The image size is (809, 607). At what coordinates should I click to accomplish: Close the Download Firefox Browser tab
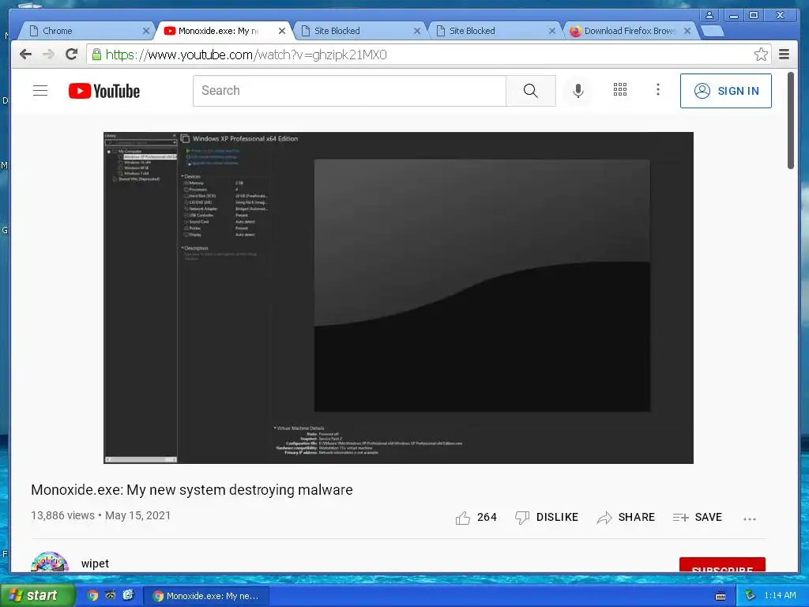click(x=687, y=31)
